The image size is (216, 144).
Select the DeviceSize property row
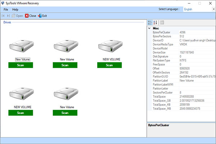(184, 52)
